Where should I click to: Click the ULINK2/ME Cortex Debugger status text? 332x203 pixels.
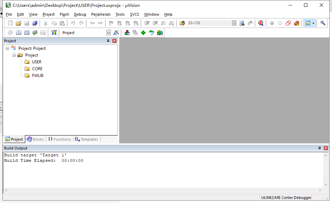(x=286, y=198)
